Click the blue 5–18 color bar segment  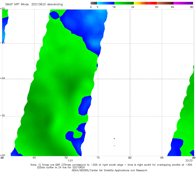tap(106, 3)
